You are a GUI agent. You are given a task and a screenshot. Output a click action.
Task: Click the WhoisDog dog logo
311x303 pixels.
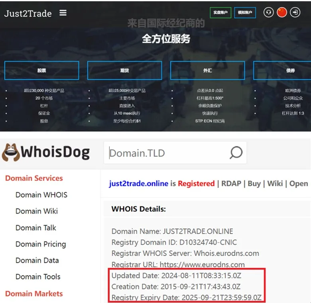(11, 152)
